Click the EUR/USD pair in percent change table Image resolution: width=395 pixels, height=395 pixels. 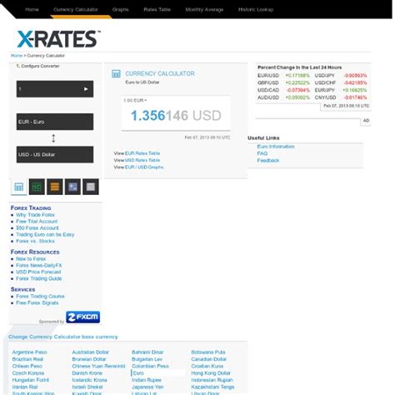pos(268,76)
